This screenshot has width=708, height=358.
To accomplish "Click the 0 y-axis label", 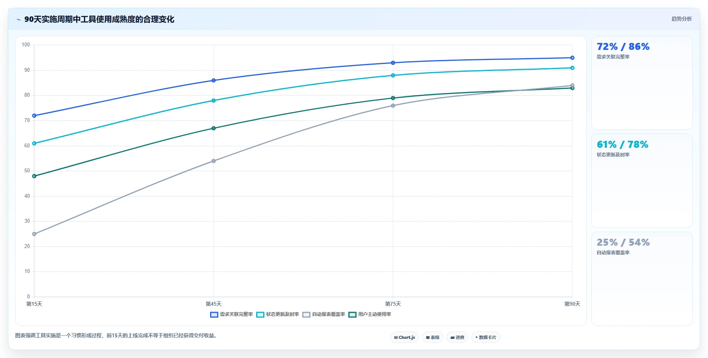I will tap(28, 297).
